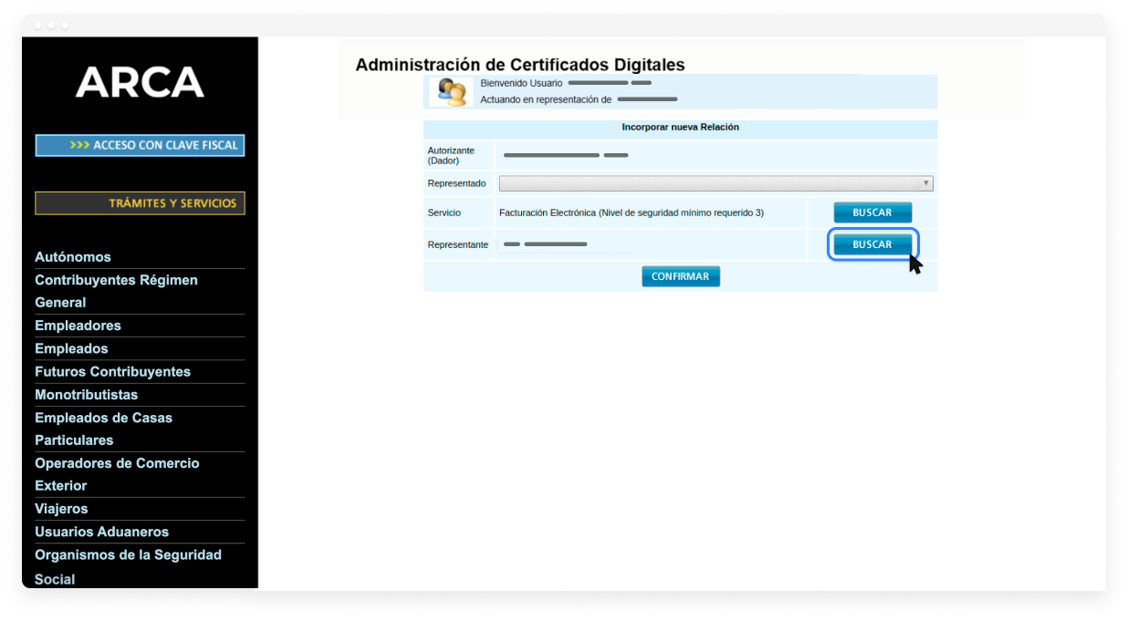Click BUSCAR in the Servicio row

(x=872, y=212)
